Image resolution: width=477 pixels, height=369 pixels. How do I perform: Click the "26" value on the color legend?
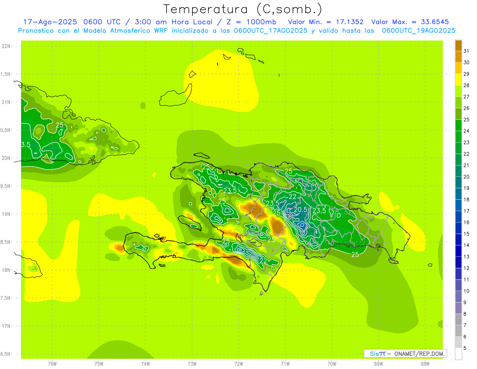[466, 108]
